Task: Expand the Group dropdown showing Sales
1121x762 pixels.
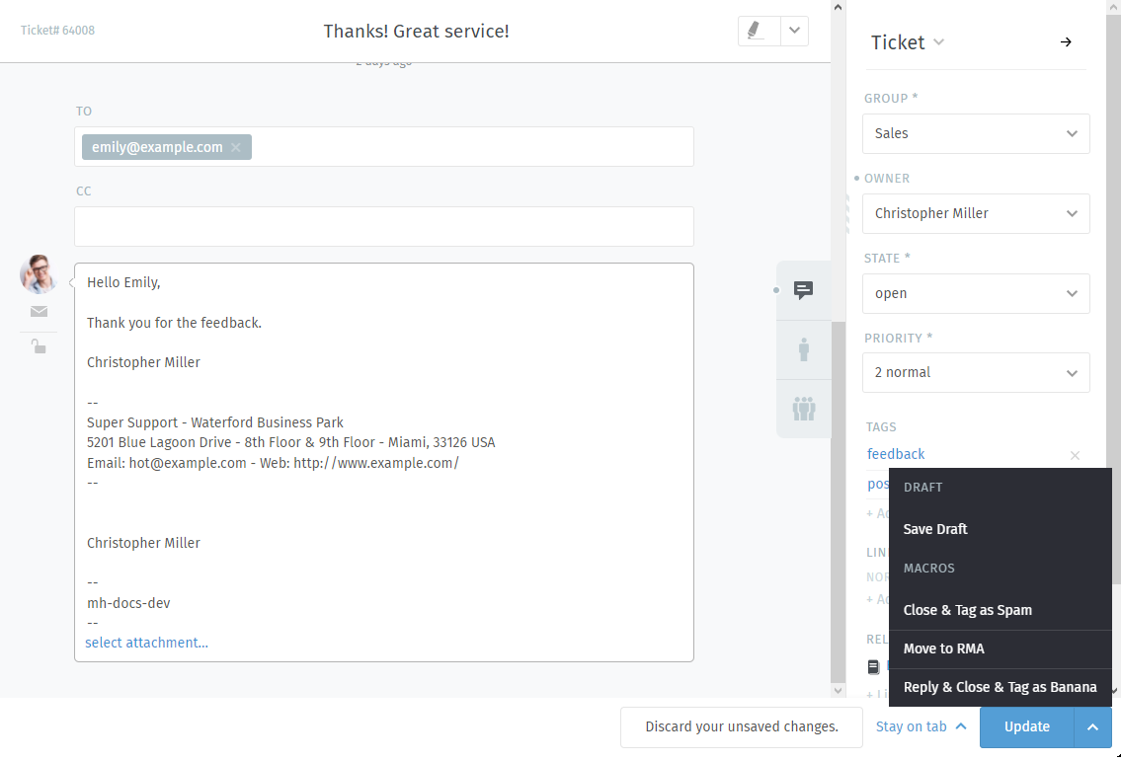Action: (x=976, y=133)
